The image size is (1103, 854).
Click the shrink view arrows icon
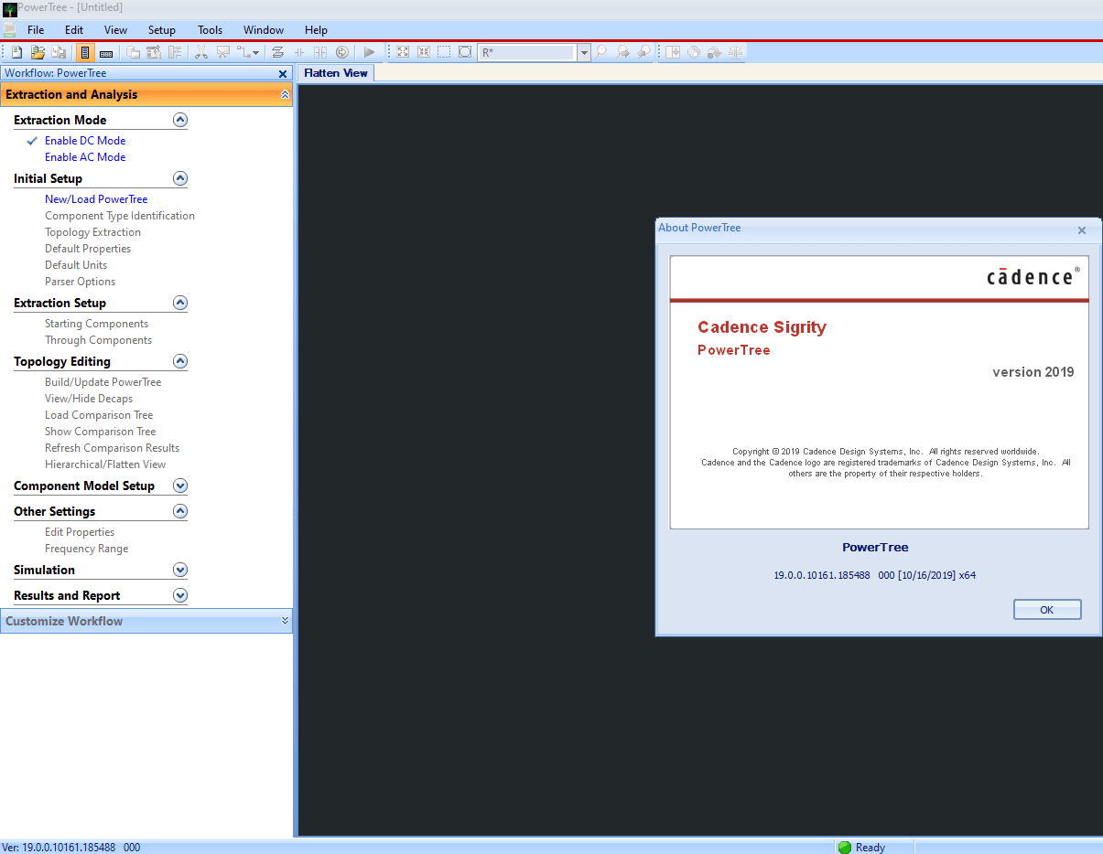pos(424,52)
